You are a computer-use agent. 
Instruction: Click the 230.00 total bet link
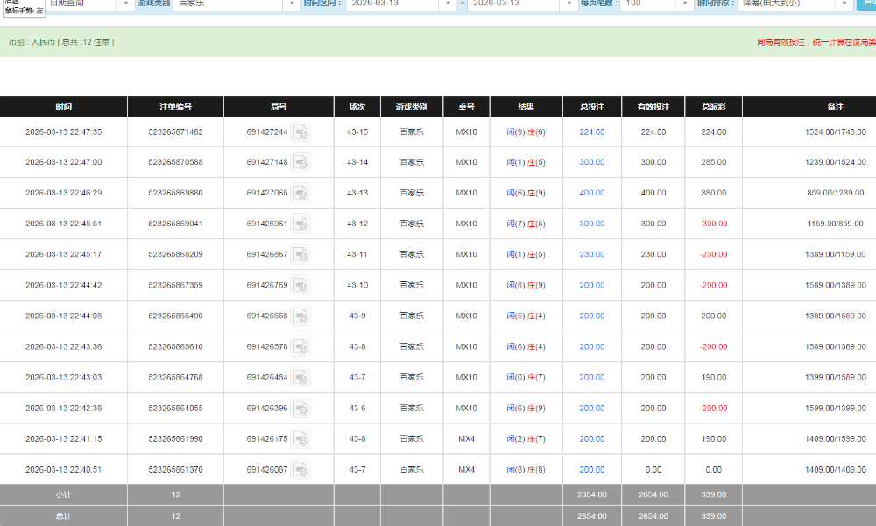pos(591,255)
